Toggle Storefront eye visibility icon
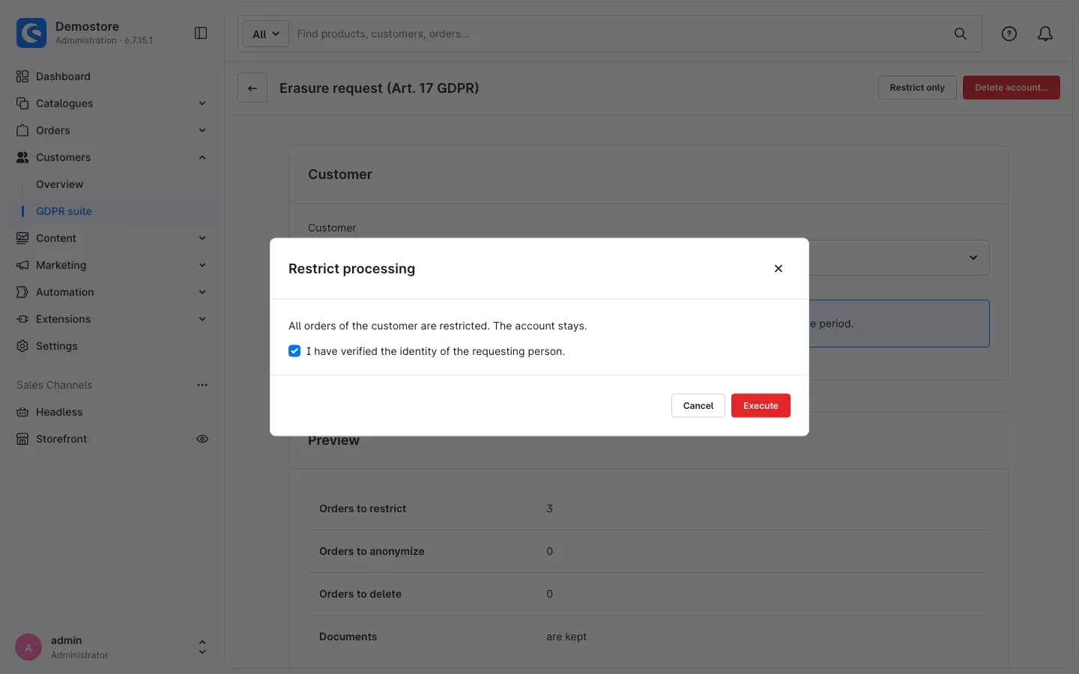 pos(202,439)
